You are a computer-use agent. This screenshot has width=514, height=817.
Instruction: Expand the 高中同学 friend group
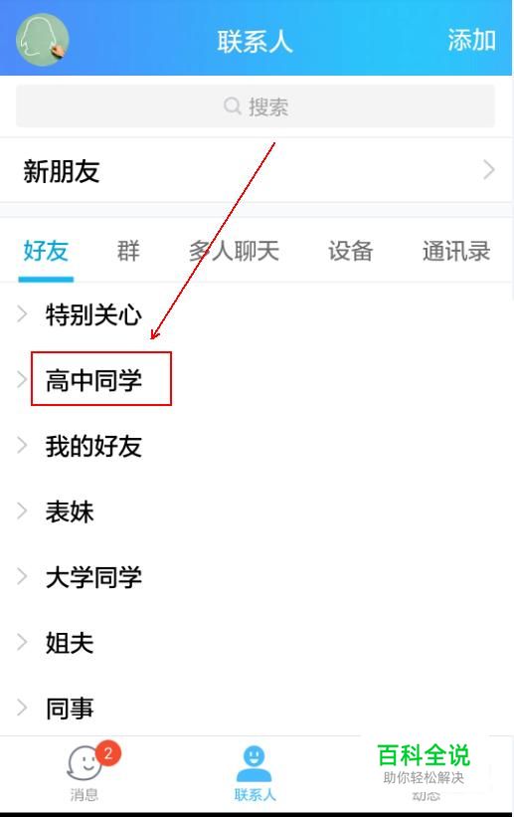(93, 379)
